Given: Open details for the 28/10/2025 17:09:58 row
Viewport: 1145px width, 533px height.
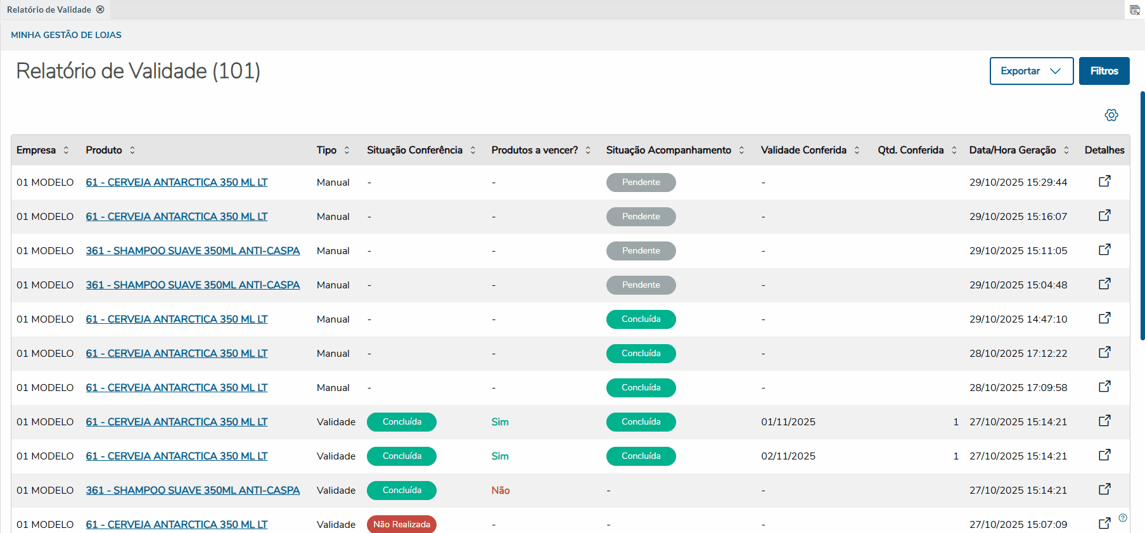Looking at the screenshot, I should tap(1104, 387).
